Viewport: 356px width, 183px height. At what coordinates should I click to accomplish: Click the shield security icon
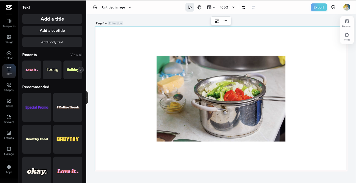point(333,7)
